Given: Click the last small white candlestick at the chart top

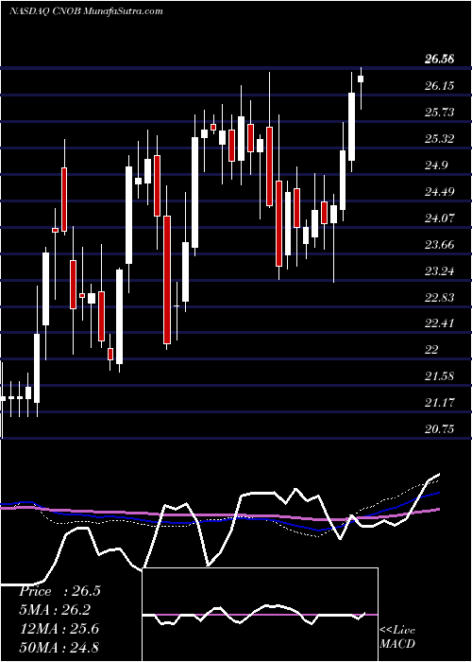Looking at the screenshot, I should 361,78.
